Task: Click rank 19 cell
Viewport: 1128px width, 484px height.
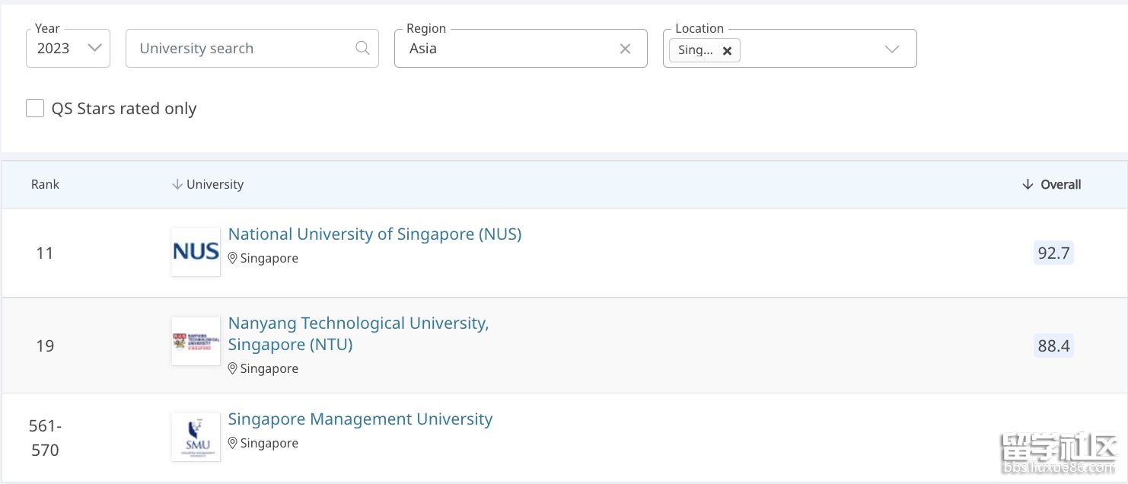Action: point(45,345)
